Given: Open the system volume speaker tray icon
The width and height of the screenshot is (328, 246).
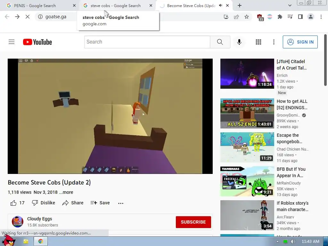Looking at the screenshot, I should tap(293, 242).
